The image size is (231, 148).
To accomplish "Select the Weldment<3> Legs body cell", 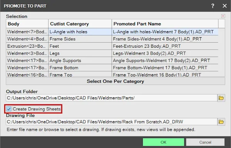I will pos(27,53).
